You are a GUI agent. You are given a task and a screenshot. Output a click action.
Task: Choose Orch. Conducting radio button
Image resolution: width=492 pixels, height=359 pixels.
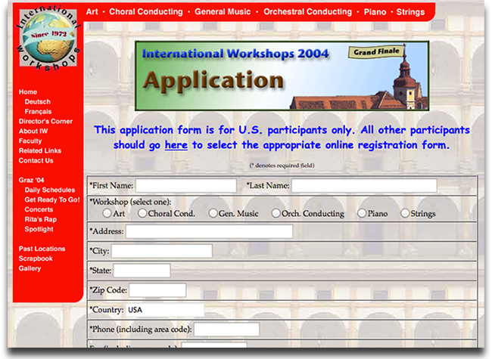276,213
